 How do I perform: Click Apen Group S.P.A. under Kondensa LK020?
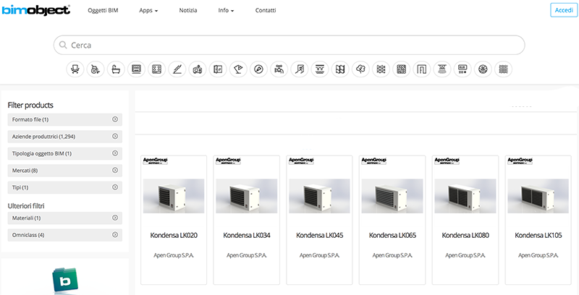[x=174, y=255]
